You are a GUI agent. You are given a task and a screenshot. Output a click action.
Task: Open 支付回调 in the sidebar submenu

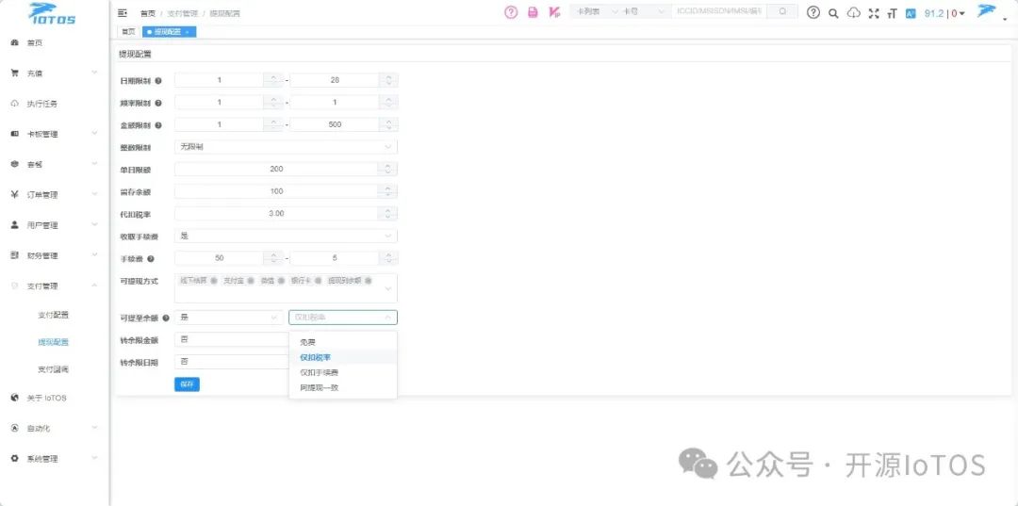pos(53,369)
